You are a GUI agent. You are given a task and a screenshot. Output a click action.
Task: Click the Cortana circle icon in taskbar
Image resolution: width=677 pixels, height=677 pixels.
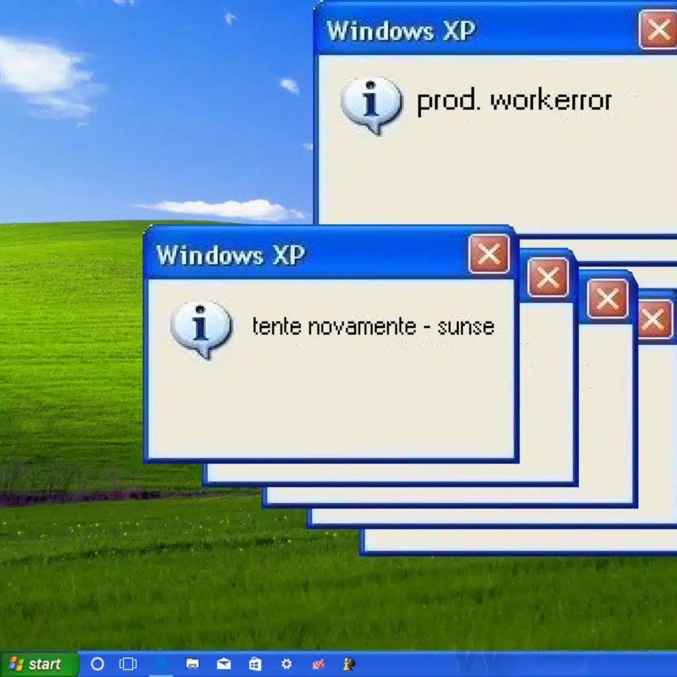[x=98, y=664]
